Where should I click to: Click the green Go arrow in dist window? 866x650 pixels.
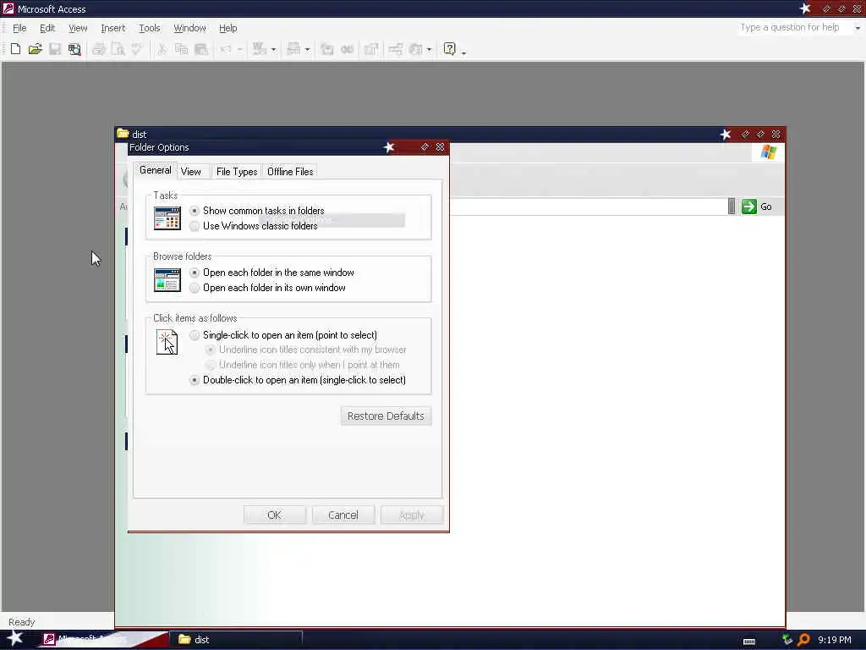pyautogui.click(x=749, y=207)
